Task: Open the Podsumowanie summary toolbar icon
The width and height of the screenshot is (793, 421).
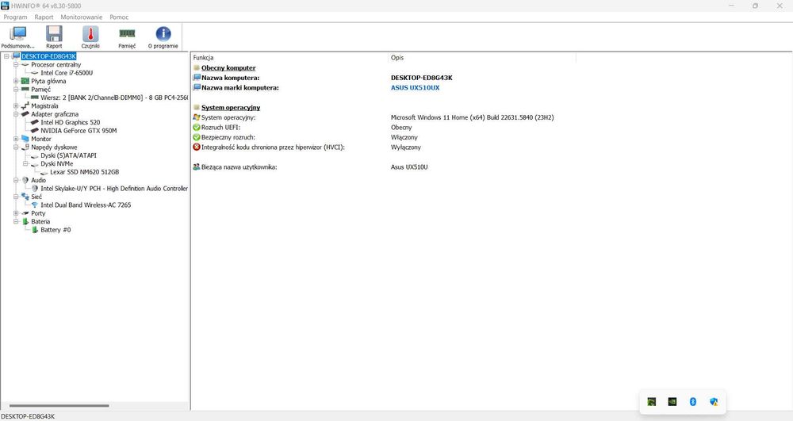Action: [x=18, y=37]
